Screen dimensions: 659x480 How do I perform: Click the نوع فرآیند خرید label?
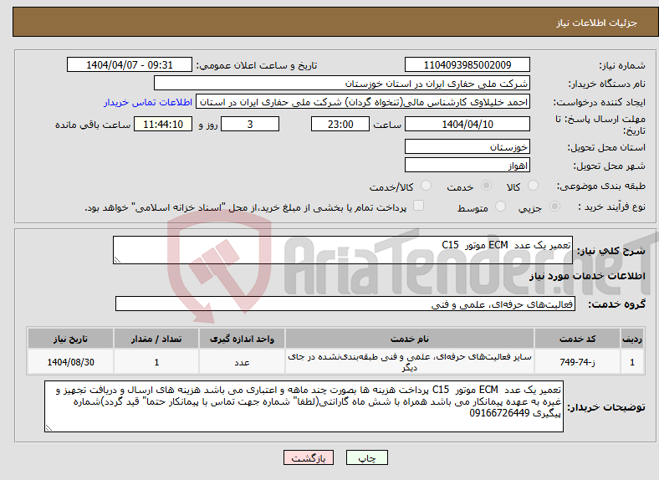(611, 207)
